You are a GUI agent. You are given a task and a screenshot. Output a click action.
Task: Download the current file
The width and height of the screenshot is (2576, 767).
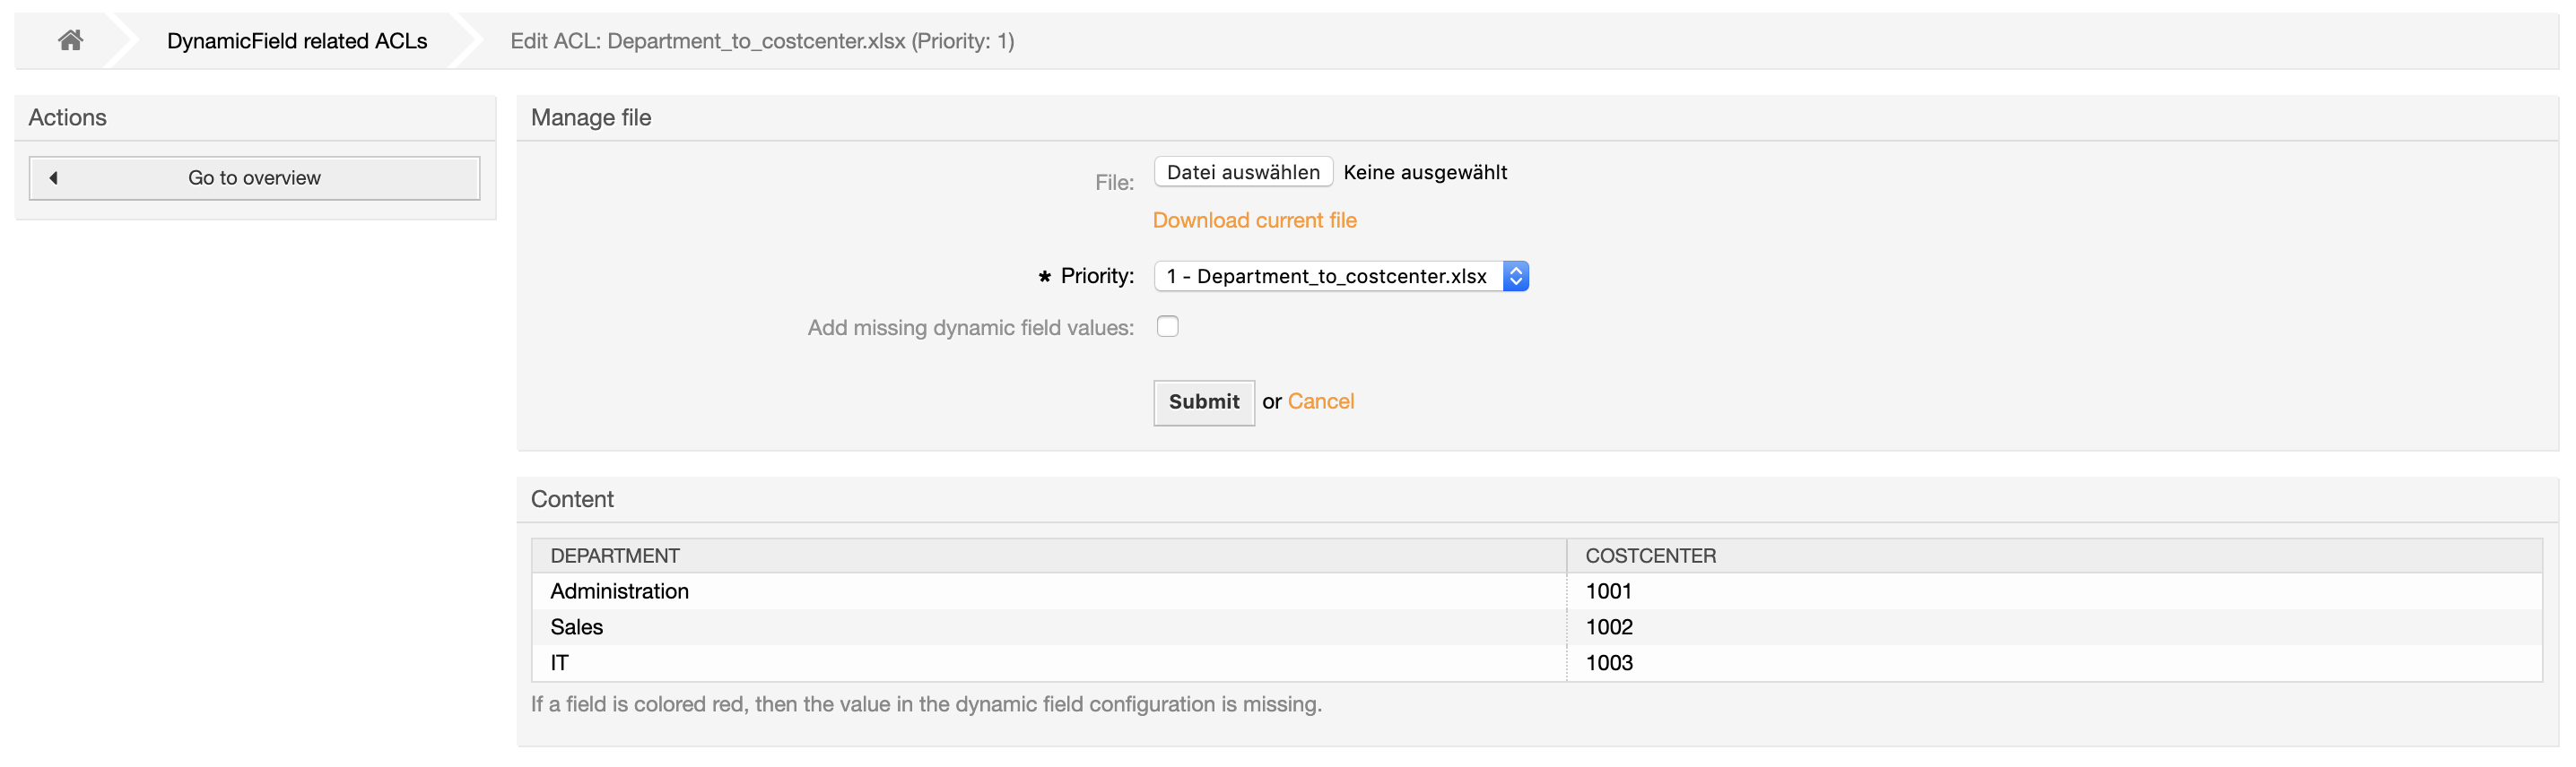tap(1254, 220)
